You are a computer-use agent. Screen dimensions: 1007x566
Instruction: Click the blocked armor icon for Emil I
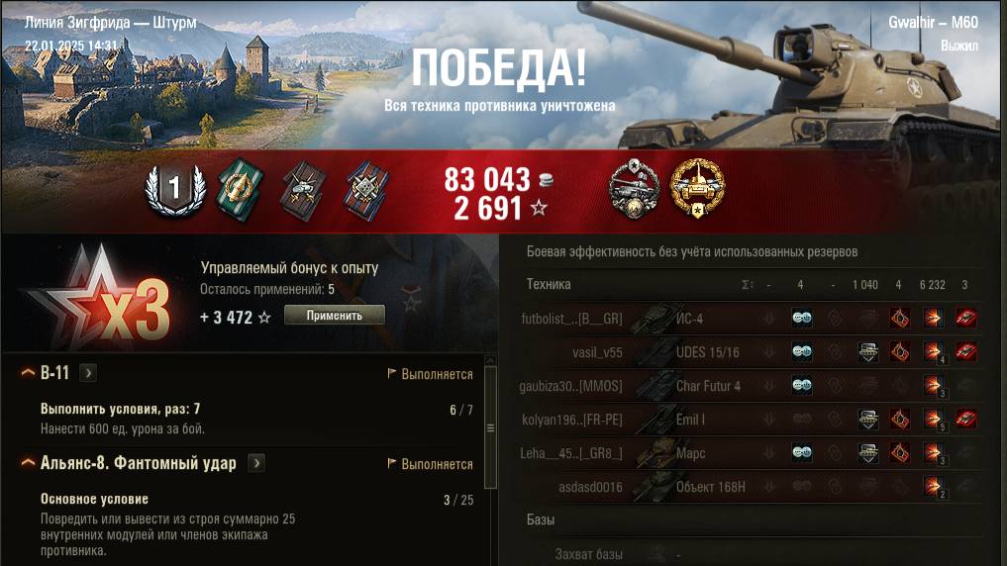868,420
